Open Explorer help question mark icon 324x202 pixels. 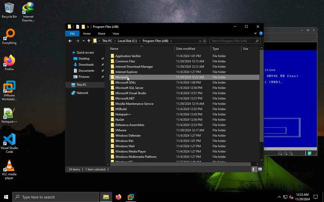pos(261,33)
